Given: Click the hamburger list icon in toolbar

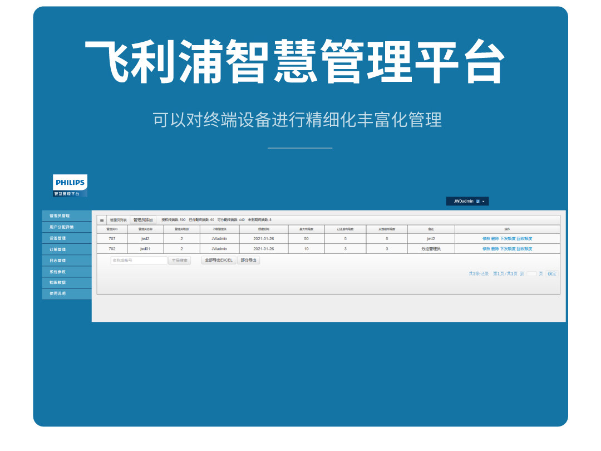Looking at the screenshot, I should click(x=102, y=220).
